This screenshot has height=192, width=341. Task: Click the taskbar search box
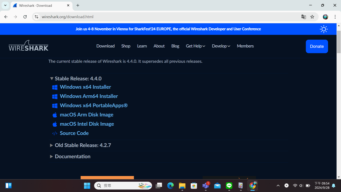click(123, 186)
